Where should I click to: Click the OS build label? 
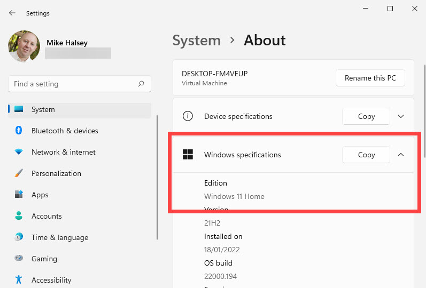coord(218,263)
